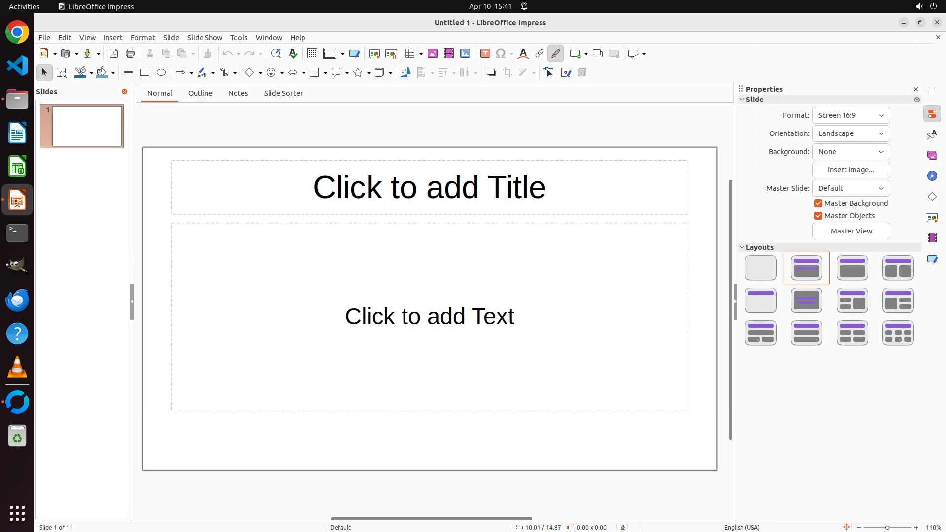Click the Insert Image... button
This screenshot has width=946, height=532.
[x=851, y=170]
